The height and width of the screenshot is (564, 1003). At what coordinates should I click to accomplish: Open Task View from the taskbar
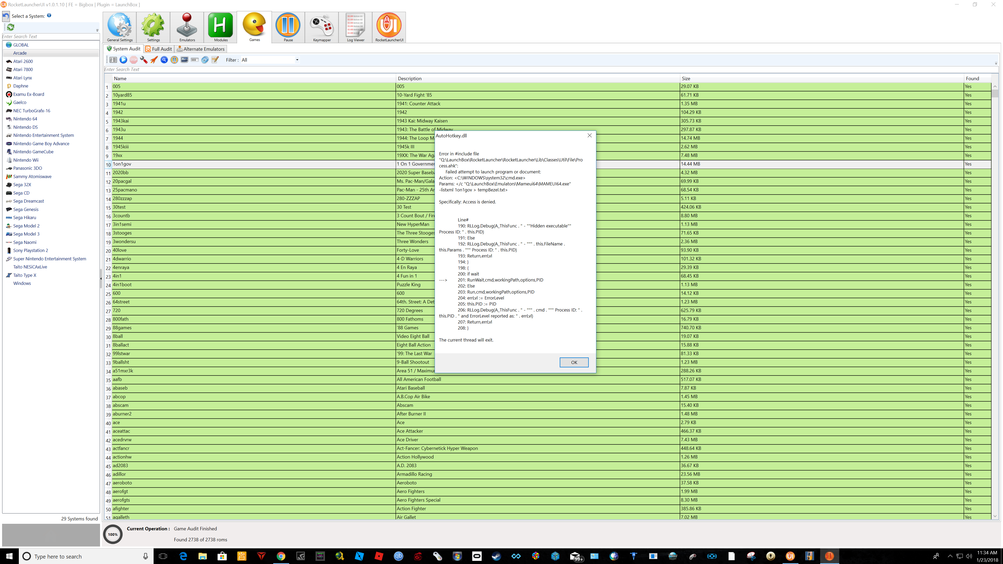163,556
